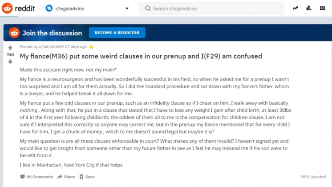Click the OC original content icon
Viewport: 332px width, 187px height.
click(322, 8)
